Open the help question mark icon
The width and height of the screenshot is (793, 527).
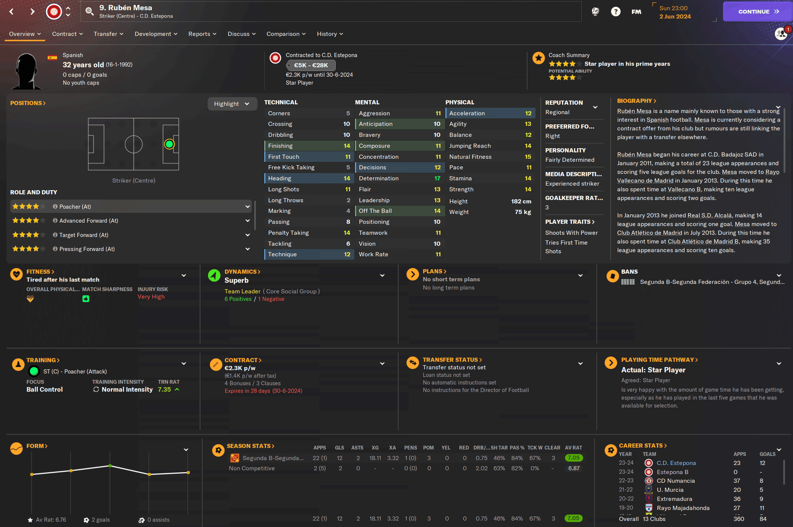pos(616,12)
